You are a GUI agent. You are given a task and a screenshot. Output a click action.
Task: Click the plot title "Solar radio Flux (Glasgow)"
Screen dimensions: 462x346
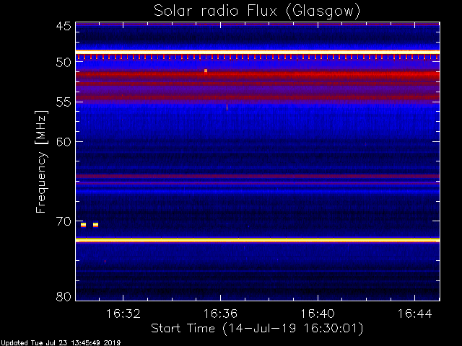tap(257, 12)
